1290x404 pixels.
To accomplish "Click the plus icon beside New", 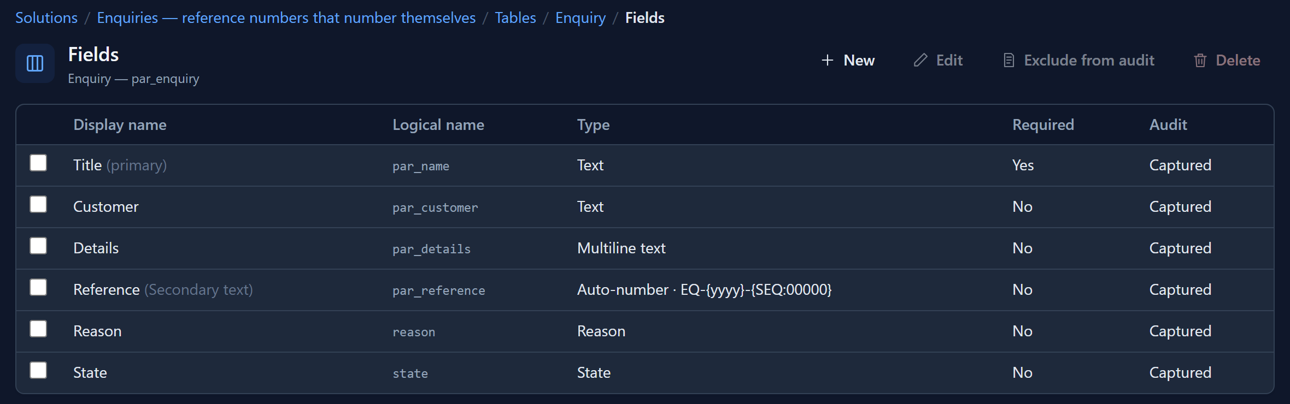I will 828,60.
